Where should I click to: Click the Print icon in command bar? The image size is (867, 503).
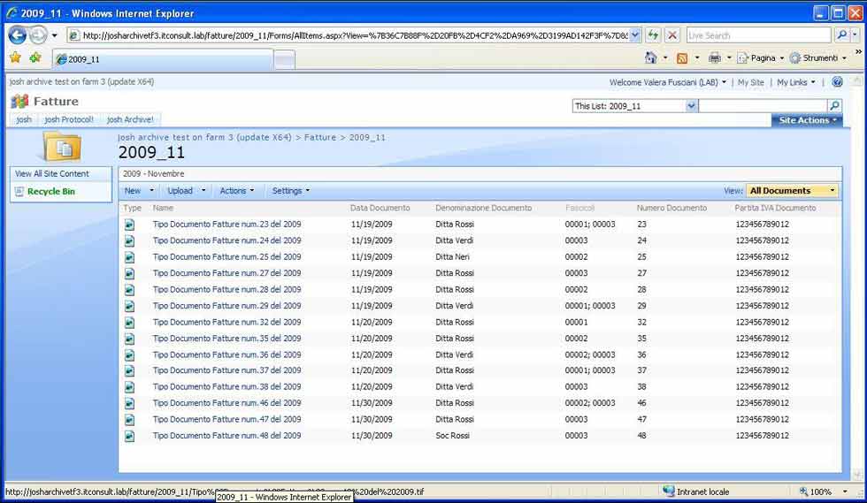[714, 58]
